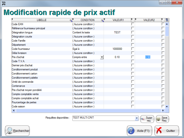Click VALEUR1 field of Prix d'achat
This screenshot has height=138, width=184.
click(117, 57)
